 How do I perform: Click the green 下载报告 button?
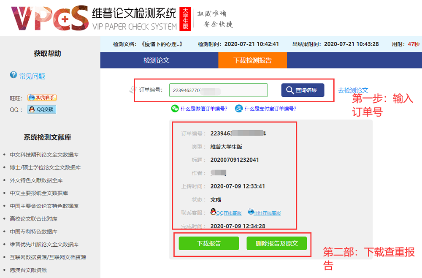(209, 243)
